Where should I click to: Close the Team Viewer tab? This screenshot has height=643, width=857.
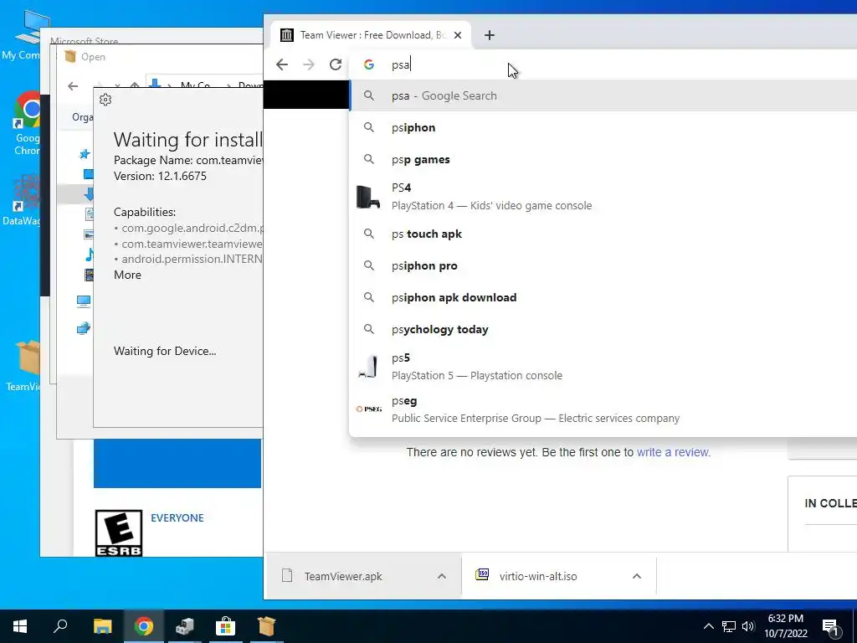(458, 35)
